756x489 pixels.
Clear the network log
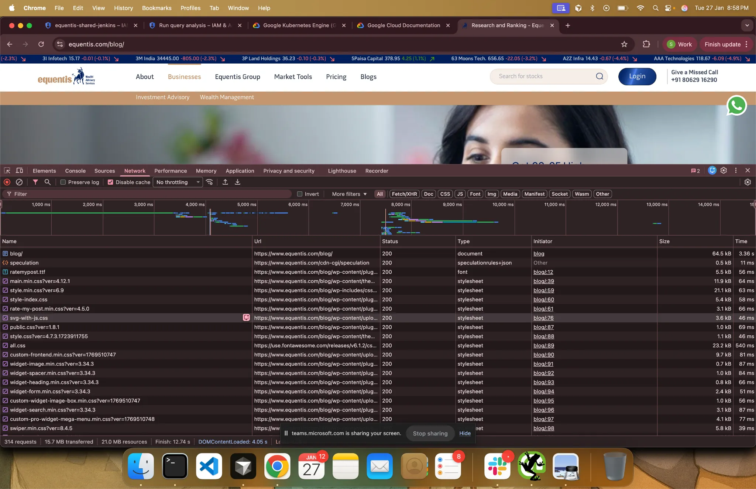19,182
